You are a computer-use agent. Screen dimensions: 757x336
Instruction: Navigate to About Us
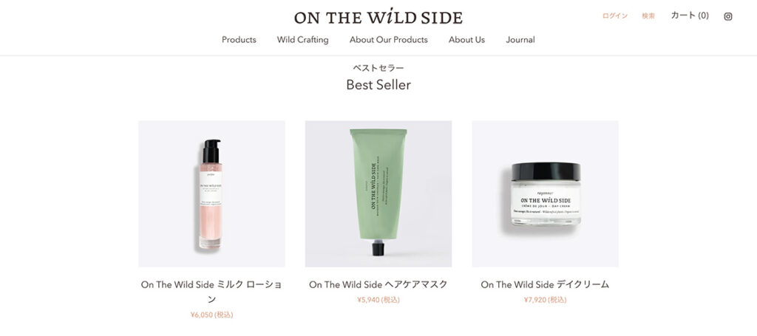tap(467, 40)
